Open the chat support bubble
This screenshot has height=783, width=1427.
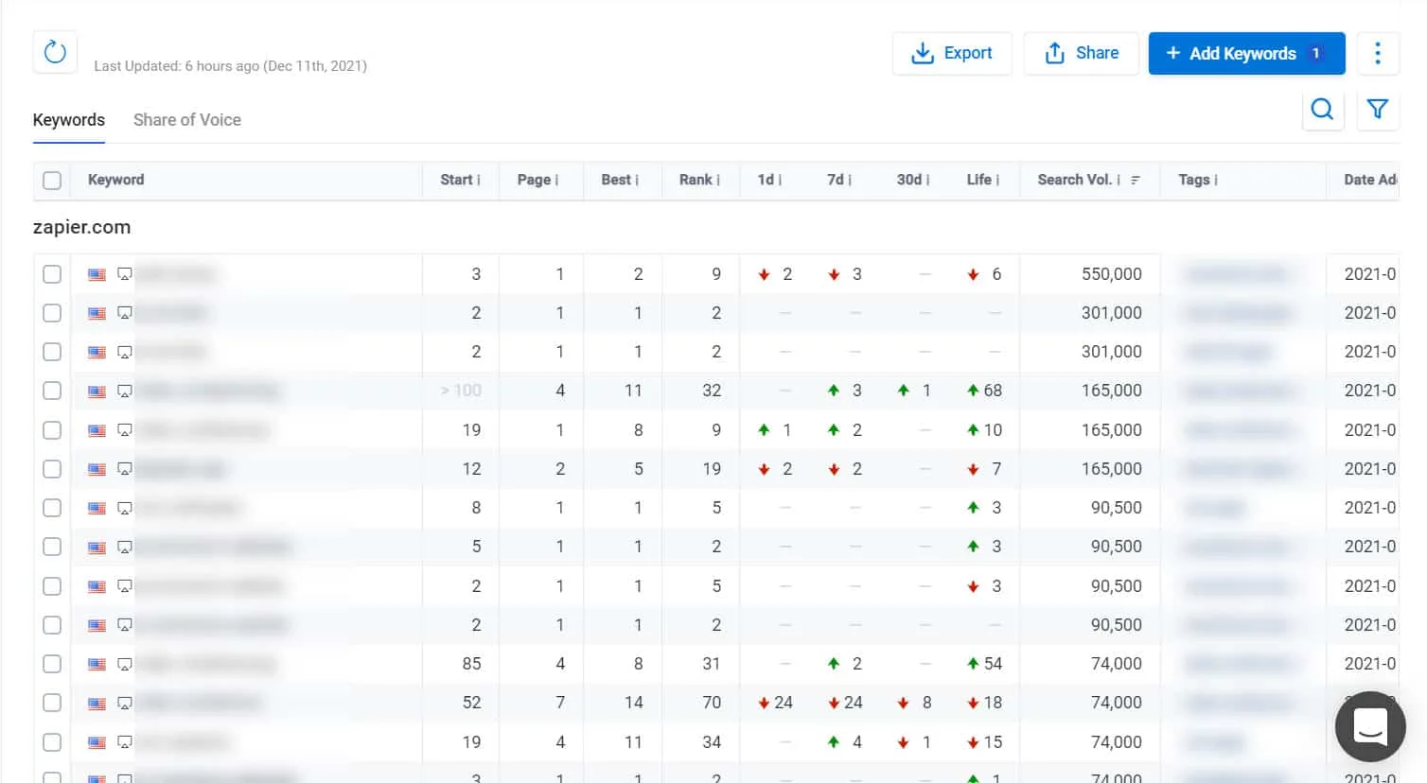point(1369,726)
